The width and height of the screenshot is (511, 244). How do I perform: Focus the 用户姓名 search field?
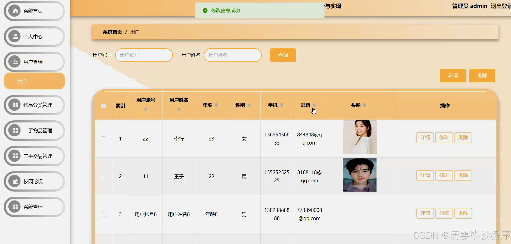233,55
